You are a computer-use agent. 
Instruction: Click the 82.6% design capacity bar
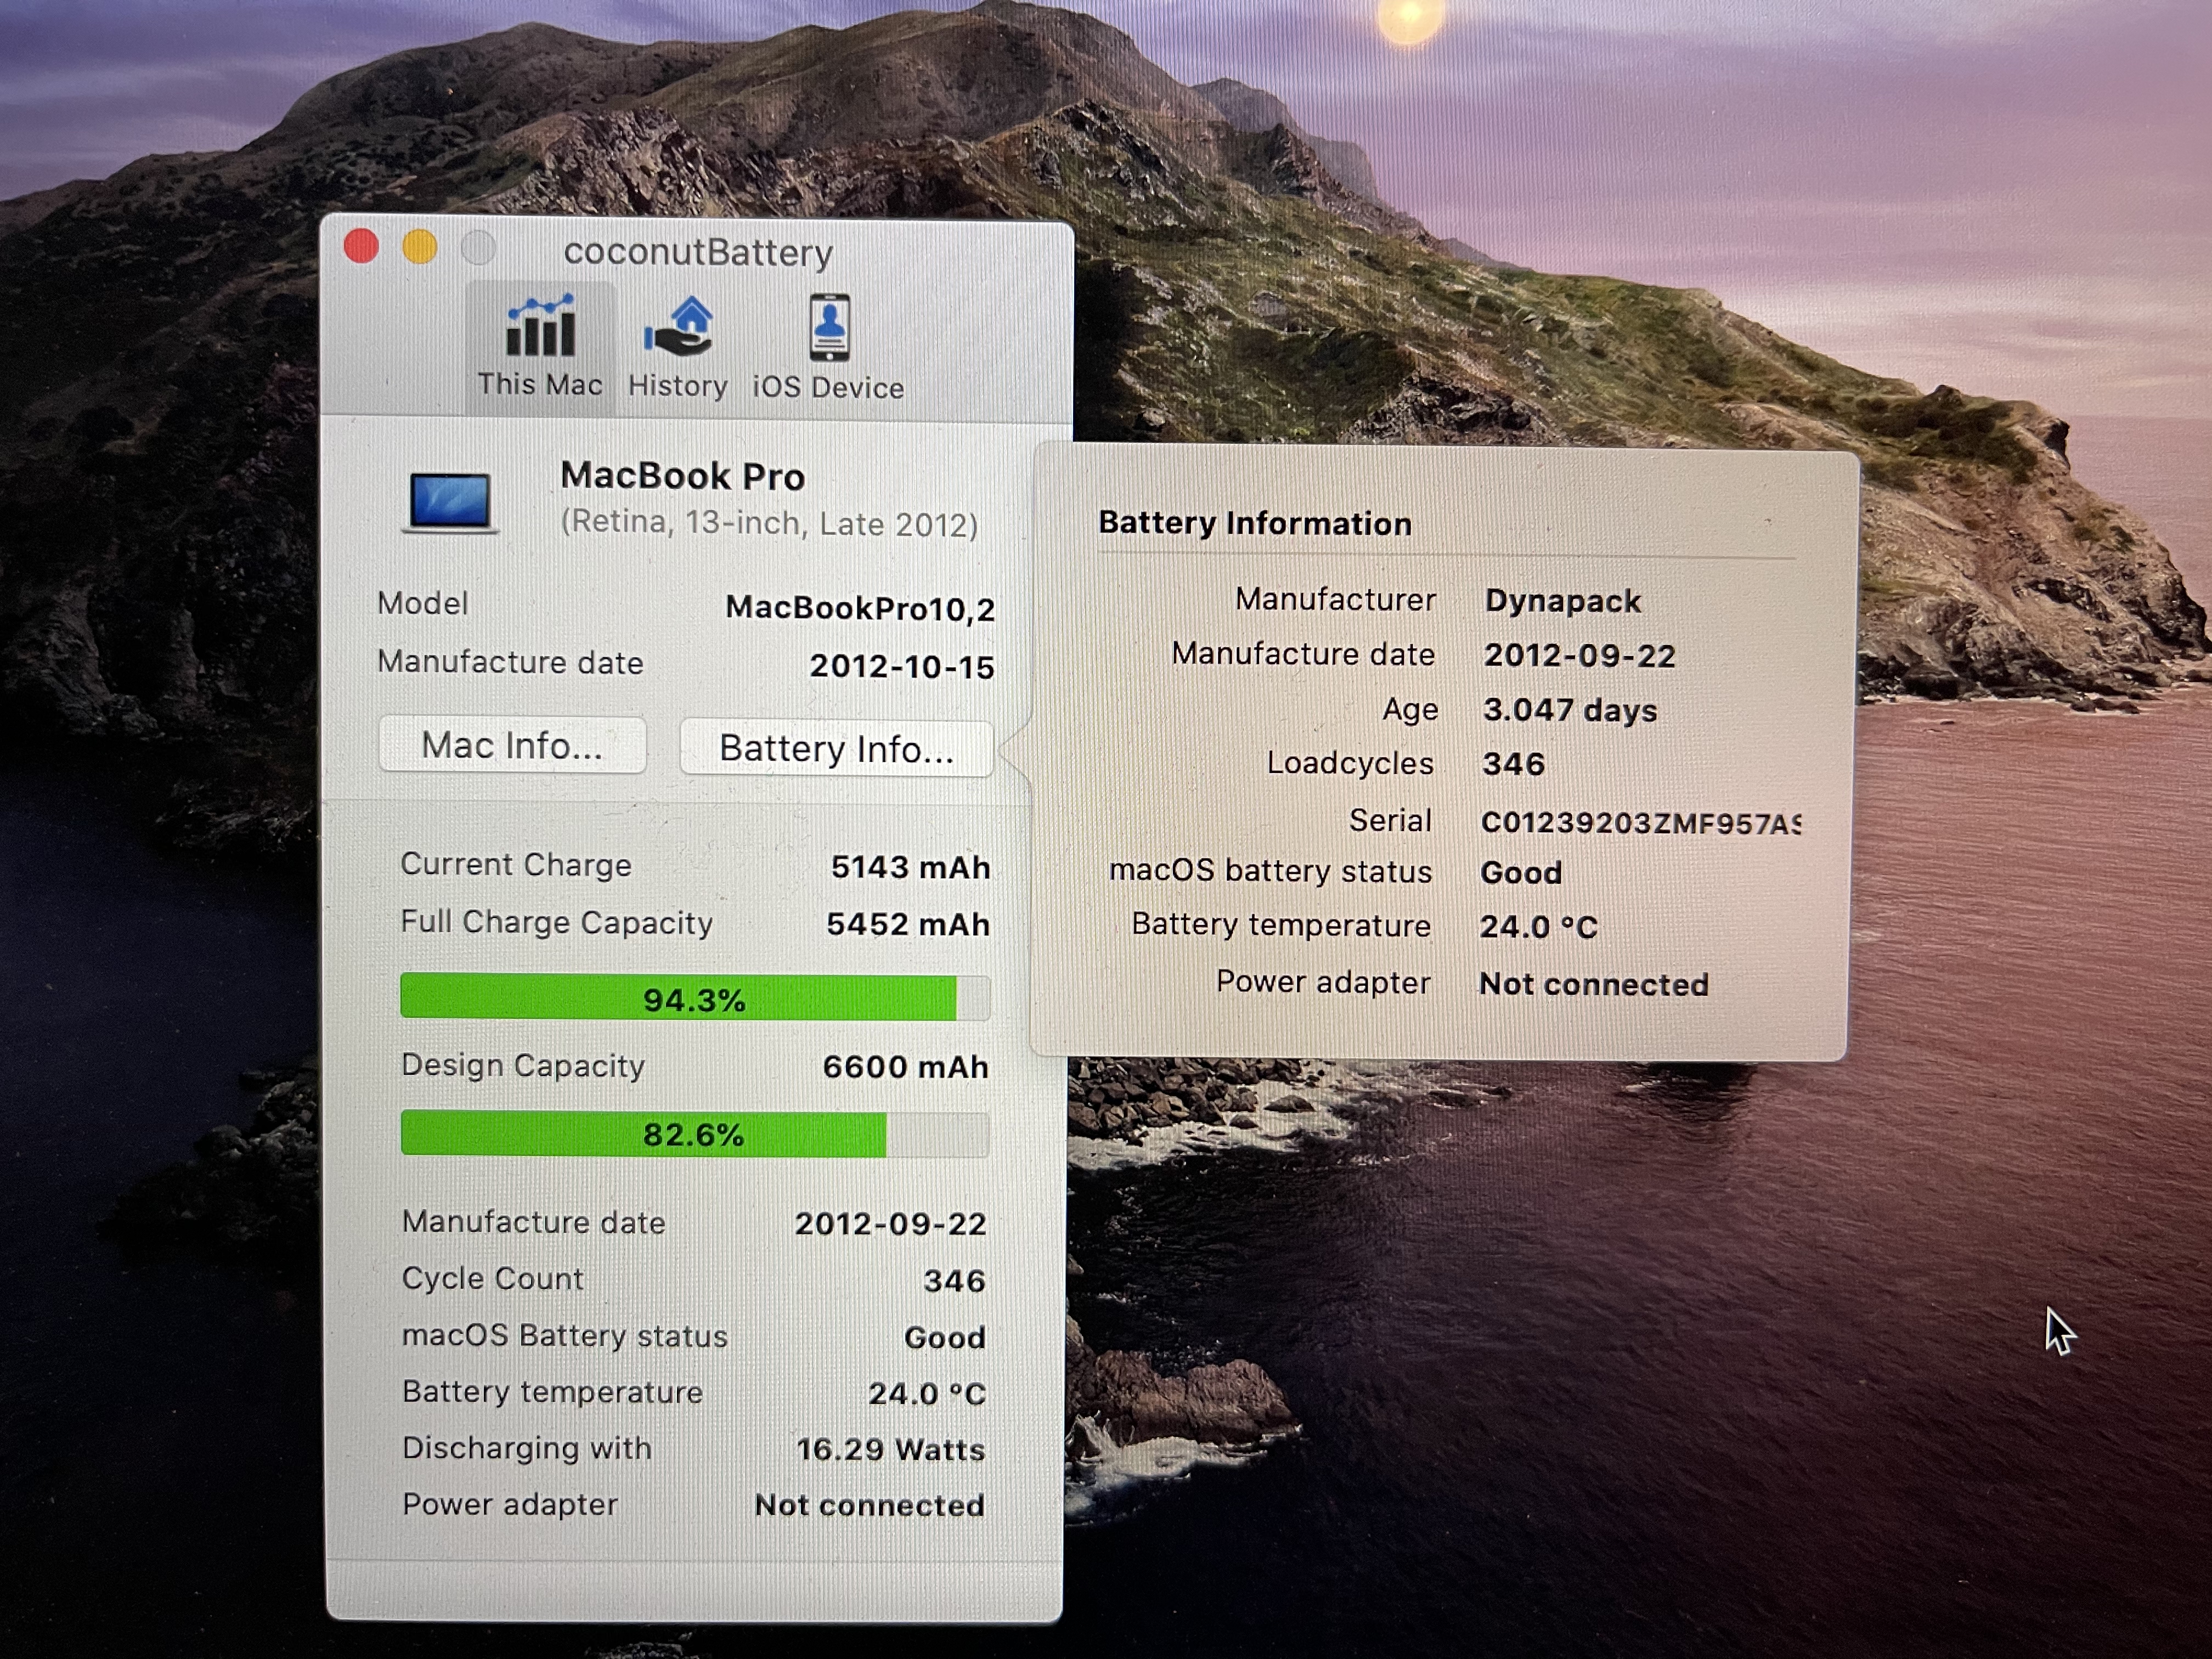click(x=694, y=1134)
